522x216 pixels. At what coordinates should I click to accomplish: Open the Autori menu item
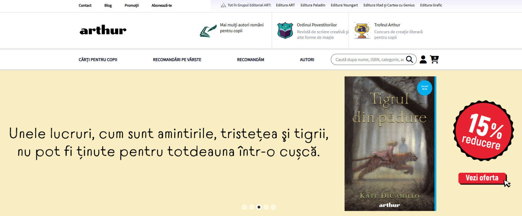tap(307, 60)
